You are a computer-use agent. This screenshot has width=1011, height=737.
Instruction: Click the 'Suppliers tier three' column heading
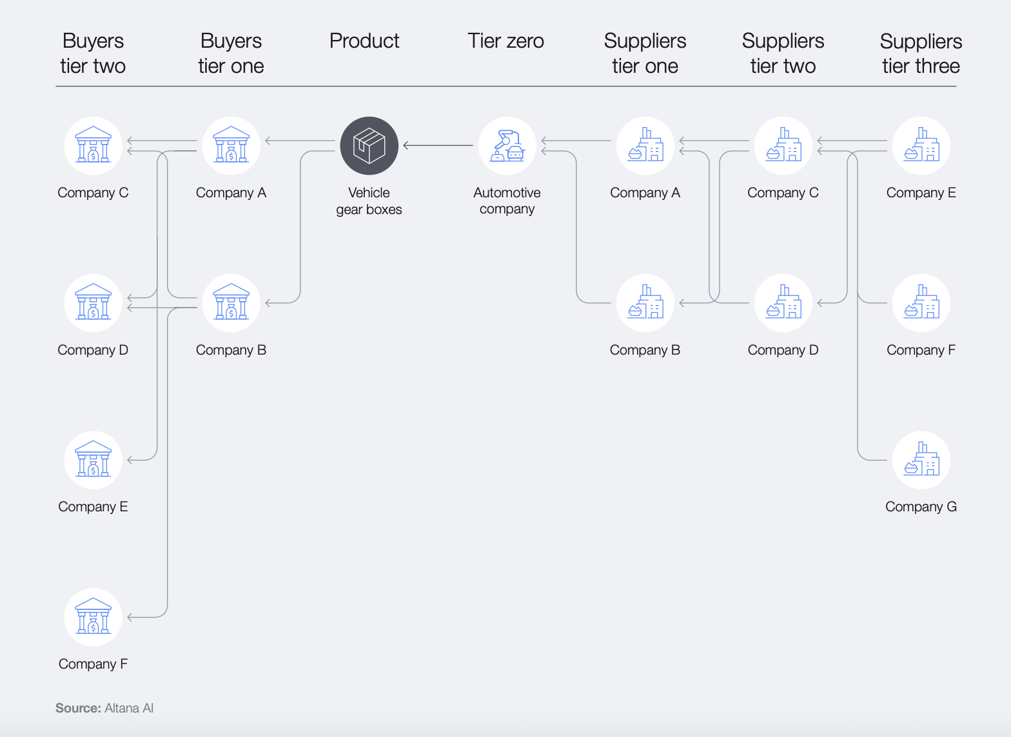[x=921, y=54]
